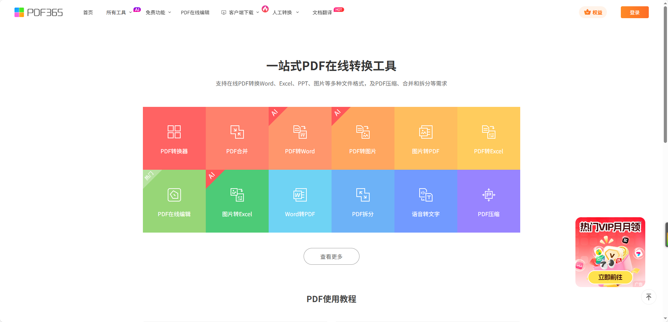Click the PDF拆分 split tool
Screen dimensions: 668x322
point(363,201)
